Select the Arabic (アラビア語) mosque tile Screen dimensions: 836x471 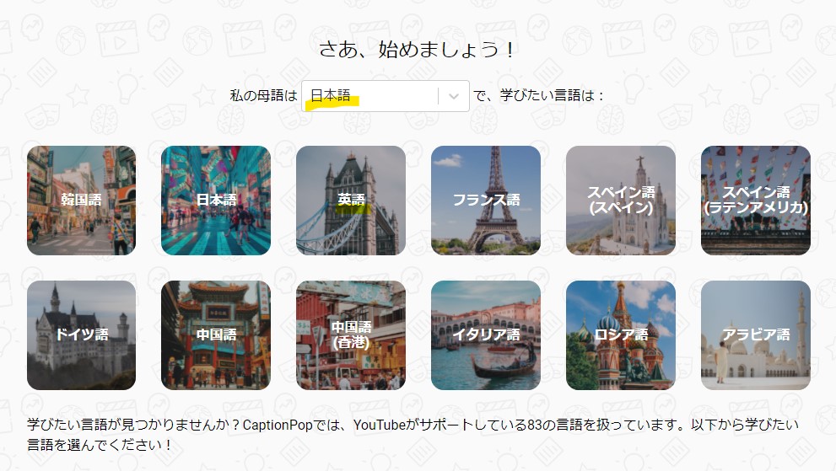[756, 335]
